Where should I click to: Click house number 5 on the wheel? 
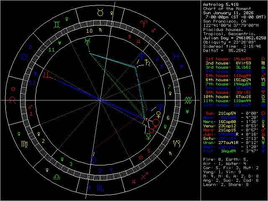pyautogui.click(x=149, y=151)
